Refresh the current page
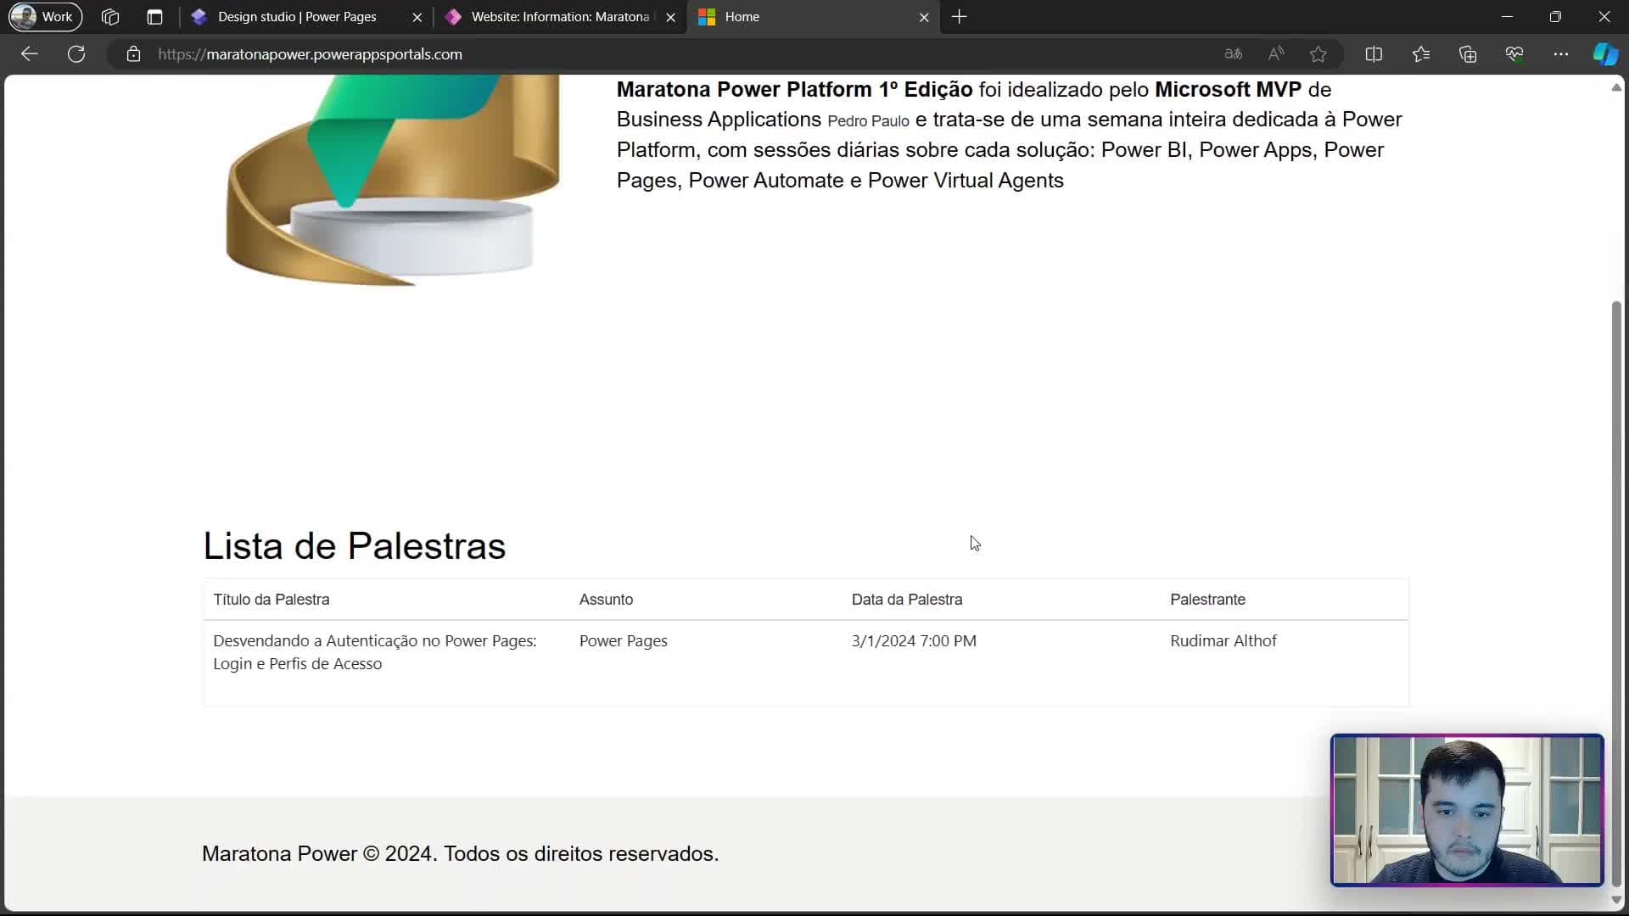The image size is (1629, 916). tap(76, 53)
